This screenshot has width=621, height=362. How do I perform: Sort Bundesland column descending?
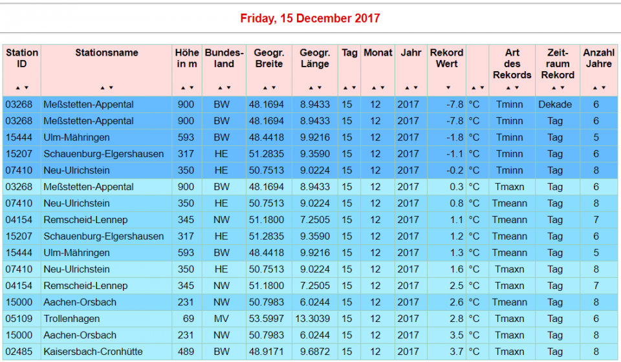tap(228, 88)
